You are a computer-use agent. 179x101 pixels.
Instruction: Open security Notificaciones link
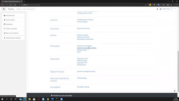pos(81,65)
